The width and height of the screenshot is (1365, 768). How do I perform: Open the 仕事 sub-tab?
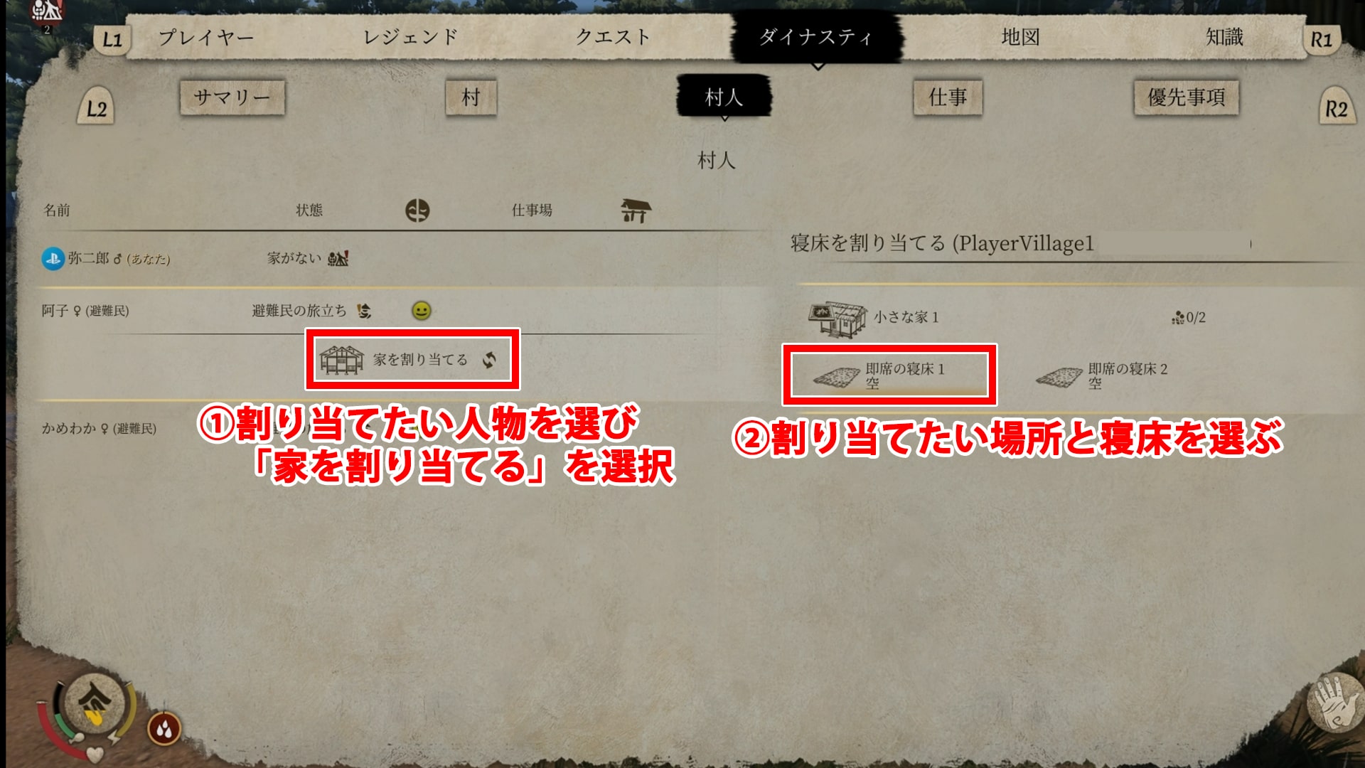pyautogui.click(x=948, y=97)
